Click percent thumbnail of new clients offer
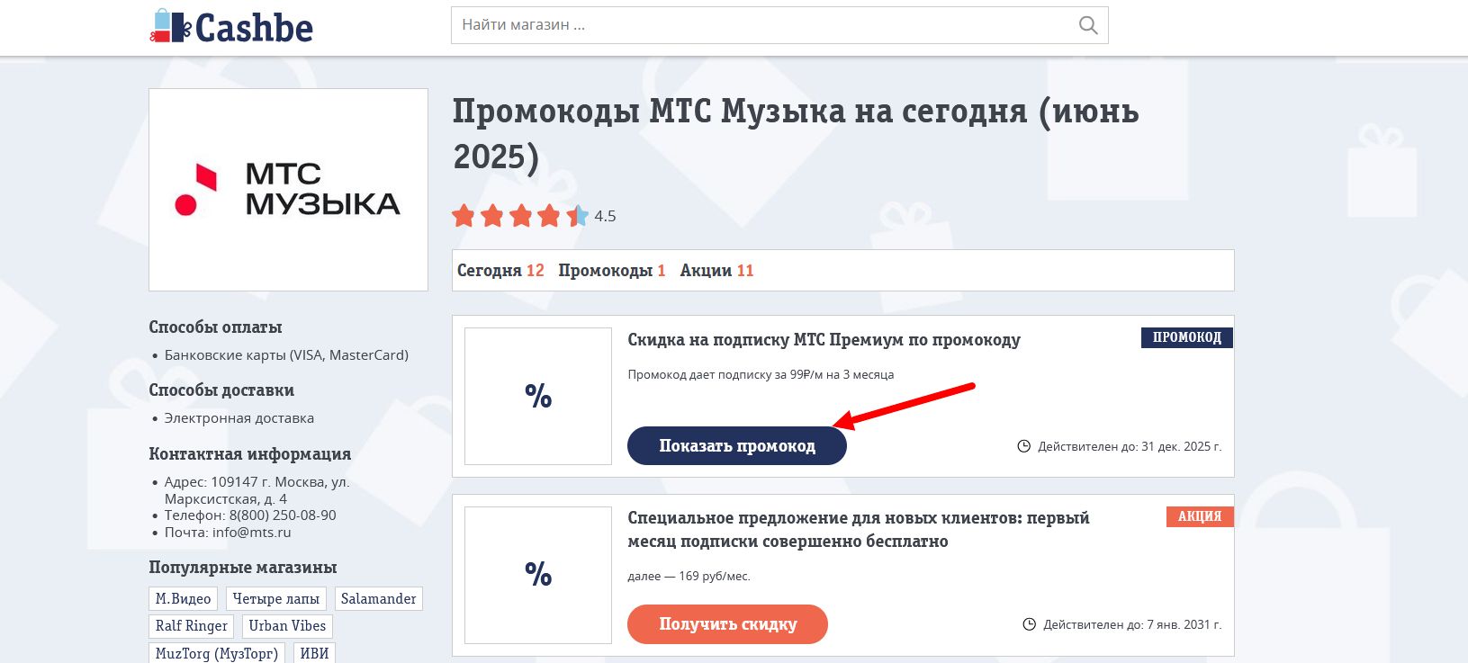This screenshot has width=1468, height=663. point(538,574)
